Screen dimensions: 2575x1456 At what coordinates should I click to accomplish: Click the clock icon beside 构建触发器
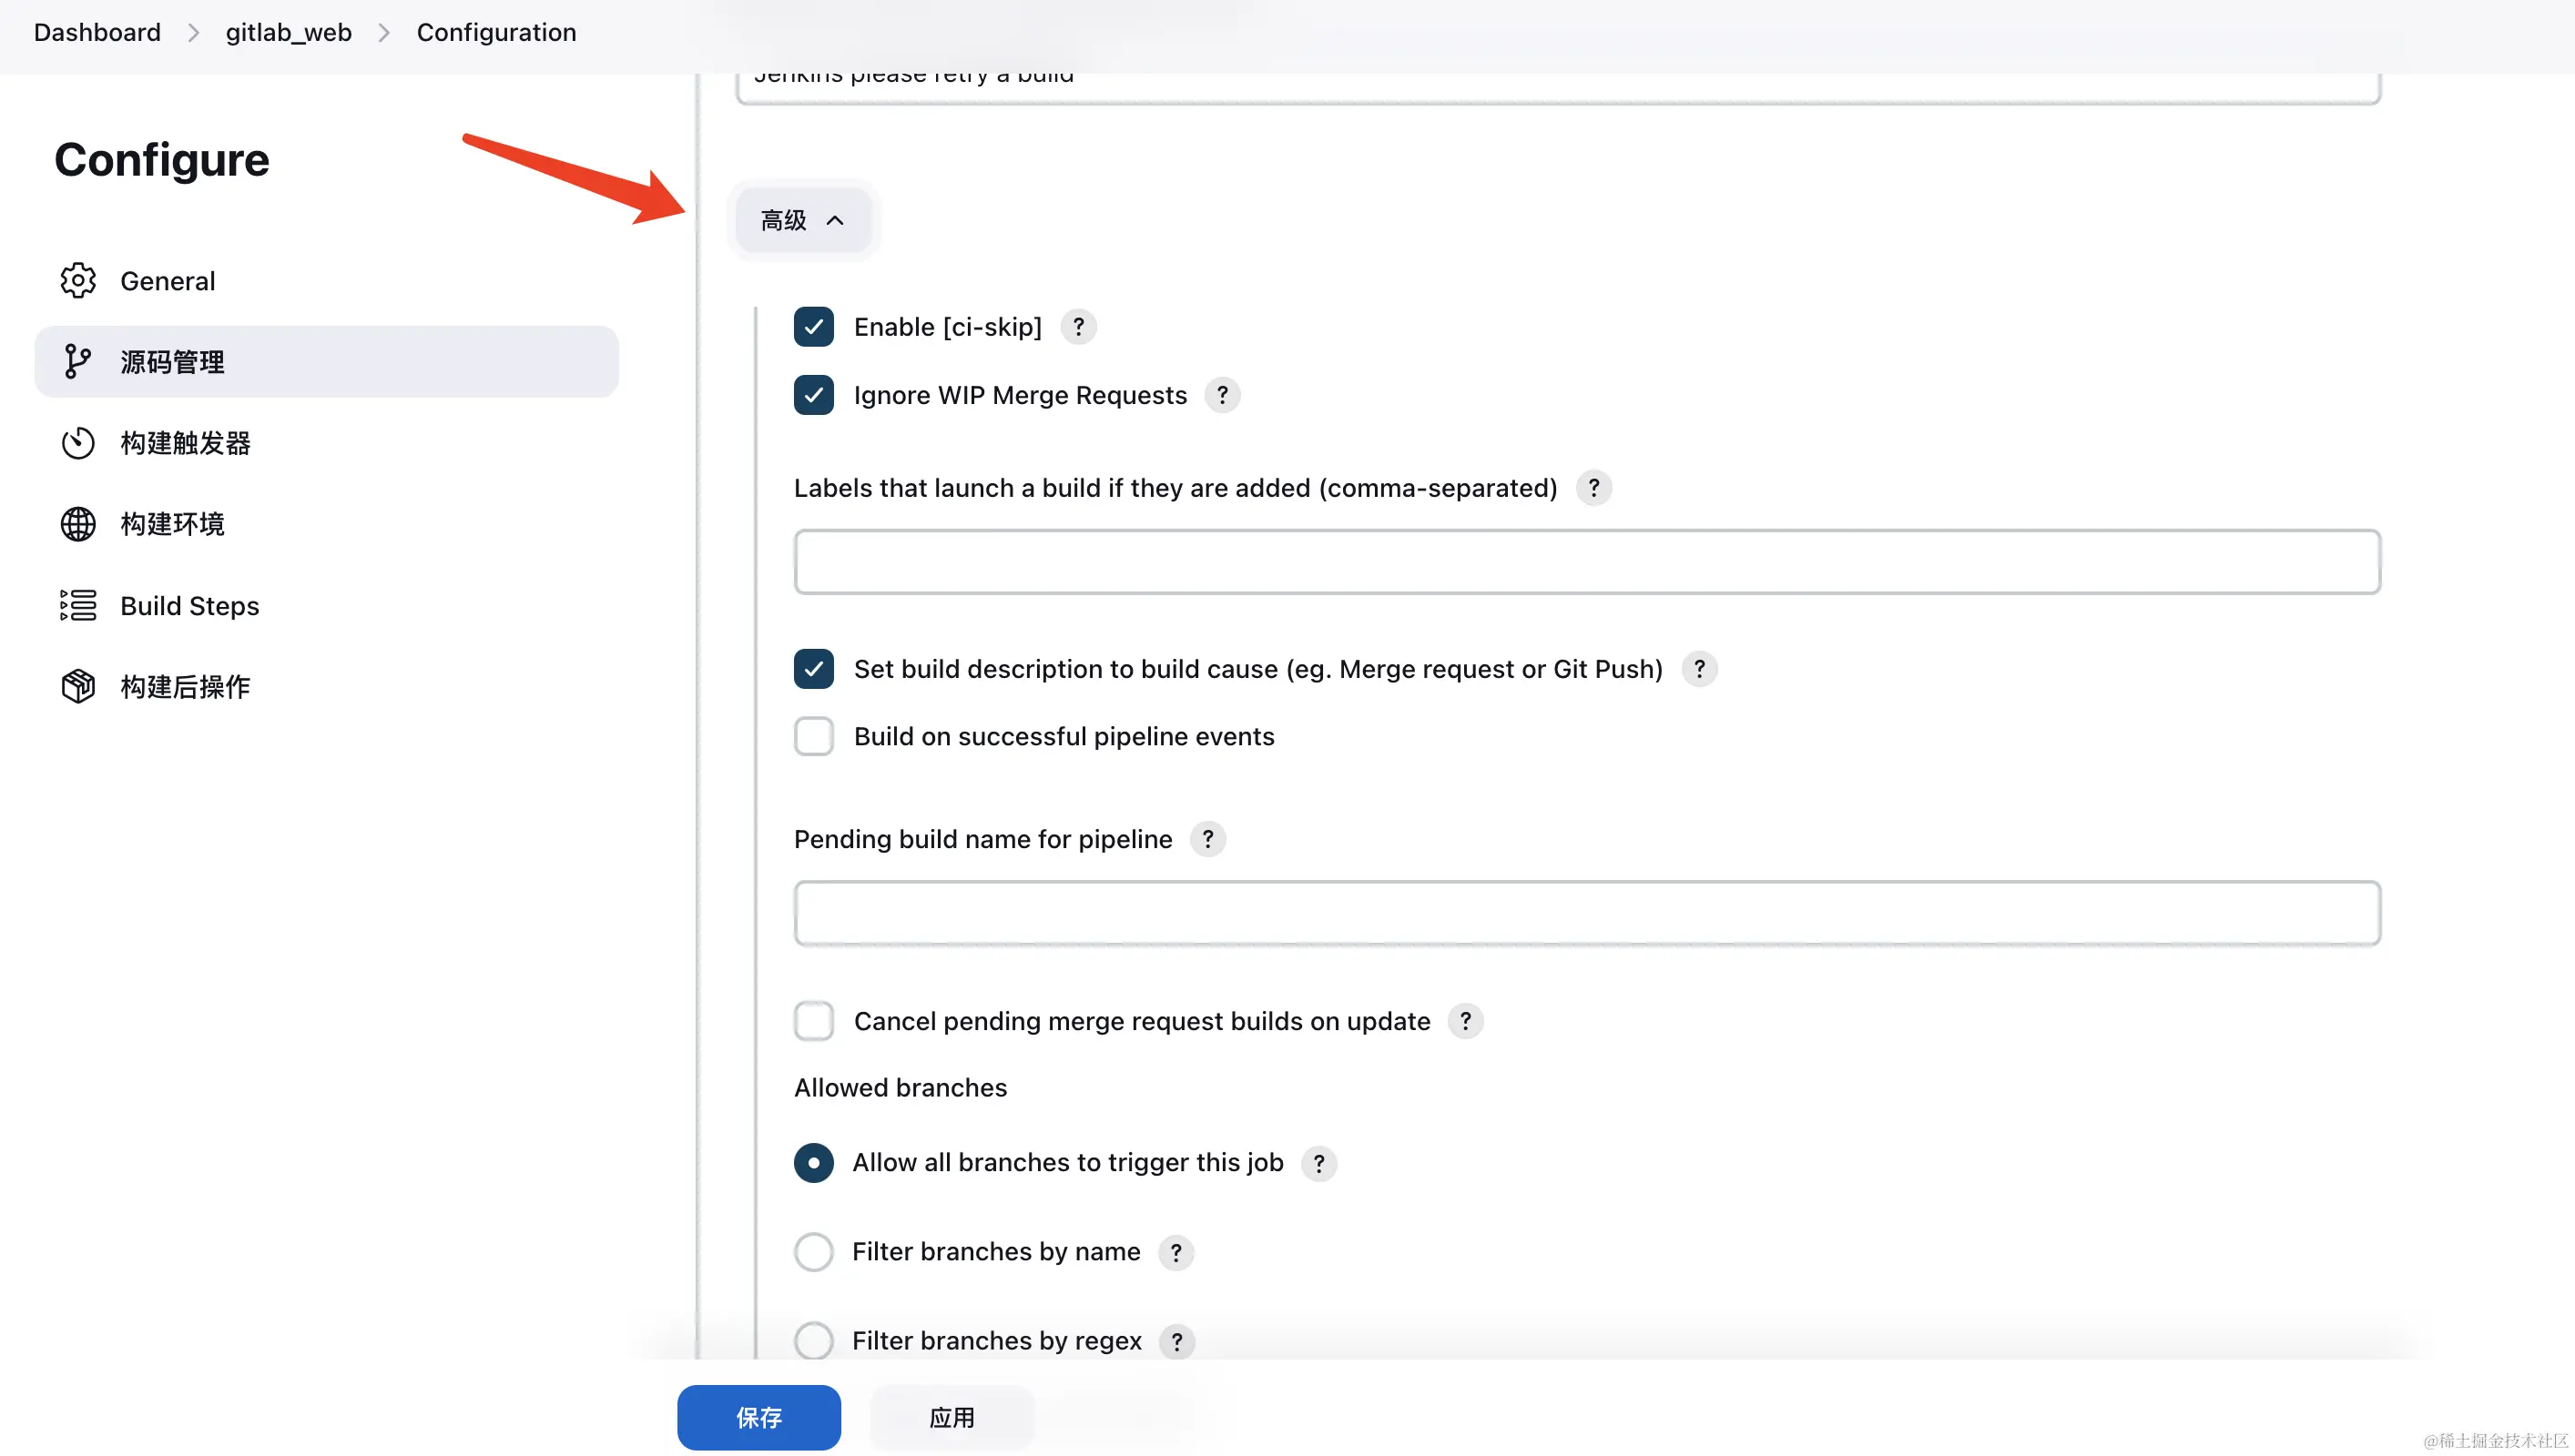78,443
